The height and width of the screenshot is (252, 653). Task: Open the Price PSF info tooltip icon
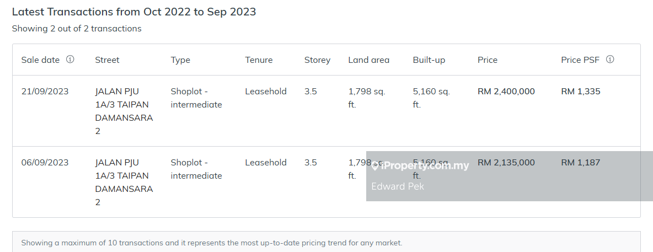click(610, 60)
